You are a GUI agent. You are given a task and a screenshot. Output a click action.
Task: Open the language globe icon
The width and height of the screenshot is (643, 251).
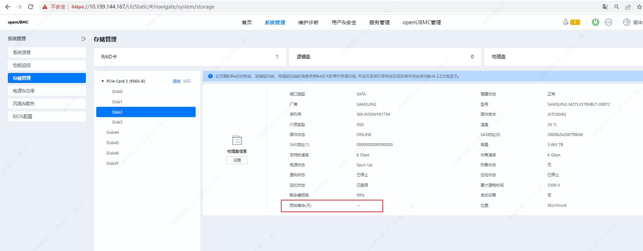pyautogui.click(x=627, y=22)
